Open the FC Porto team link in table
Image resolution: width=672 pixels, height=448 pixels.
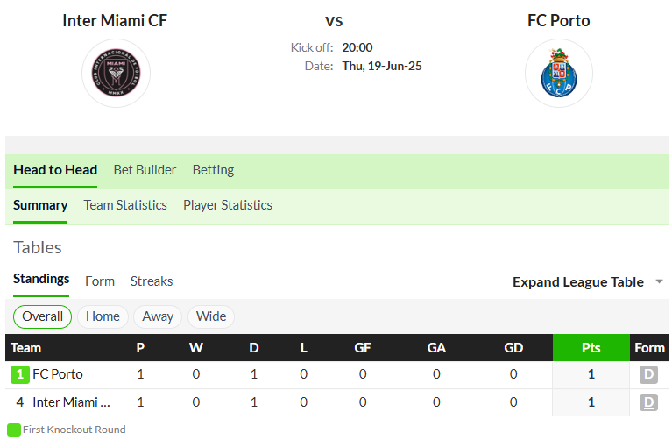[x=58, y=374]
